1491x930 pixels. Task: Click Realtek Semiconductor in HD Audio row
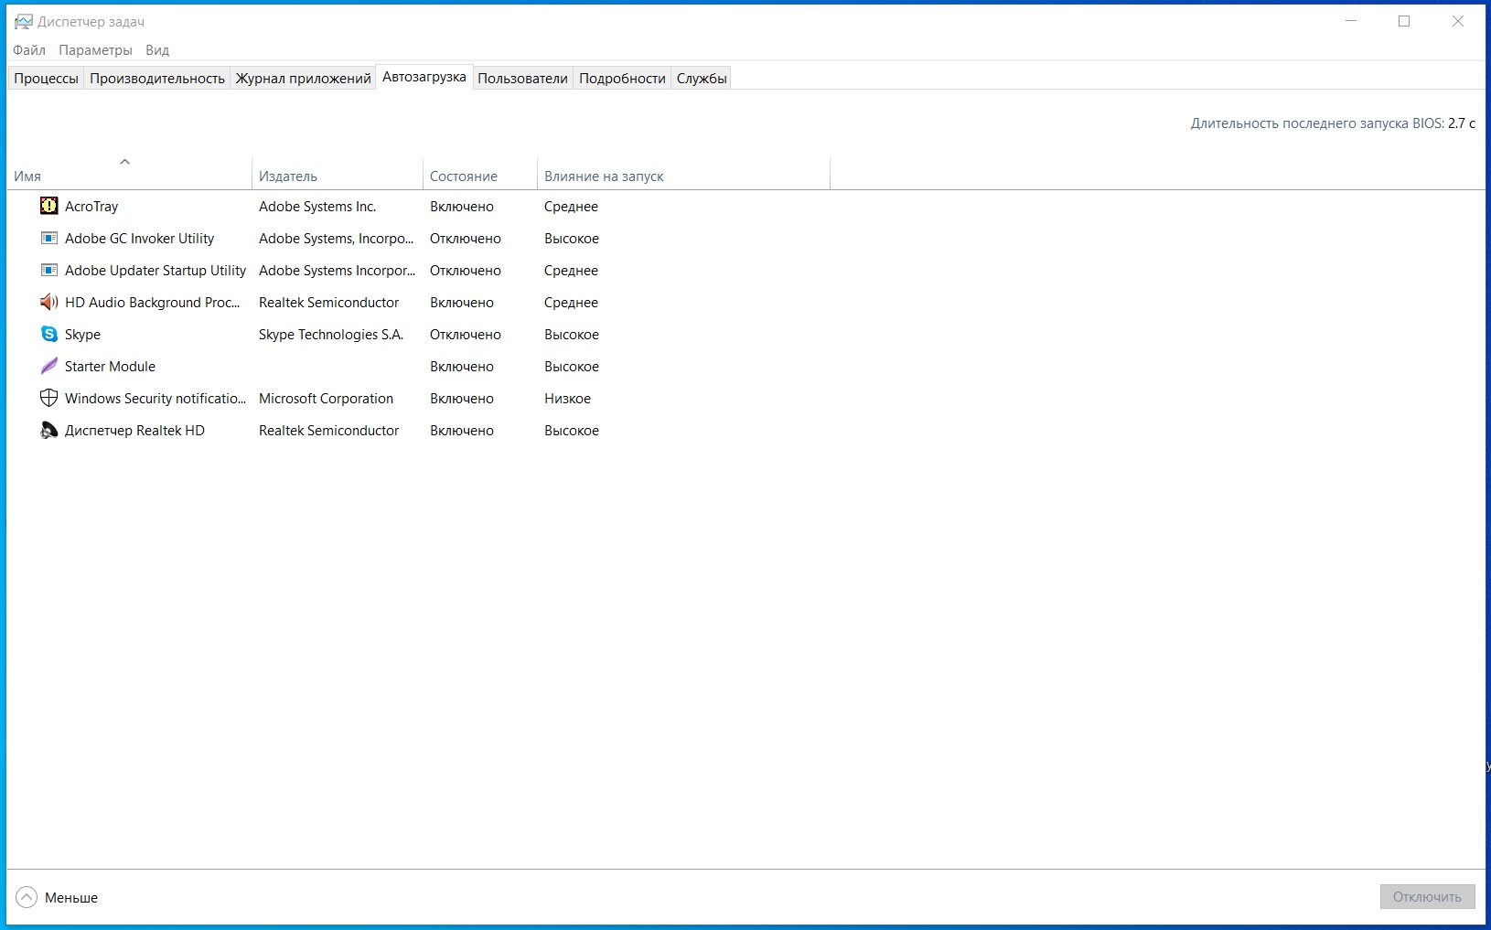(x=328, y=303)
